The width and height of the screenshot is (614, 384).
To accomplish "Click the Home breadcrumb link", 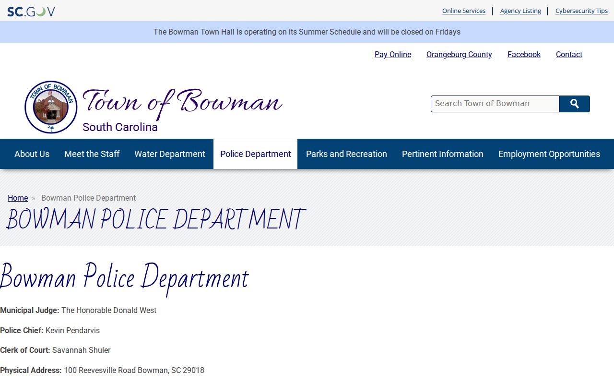I will point(18,198).
